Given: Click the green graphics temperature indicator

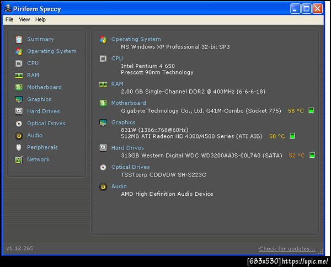Looking at the screenshot, I should (292, 136).
